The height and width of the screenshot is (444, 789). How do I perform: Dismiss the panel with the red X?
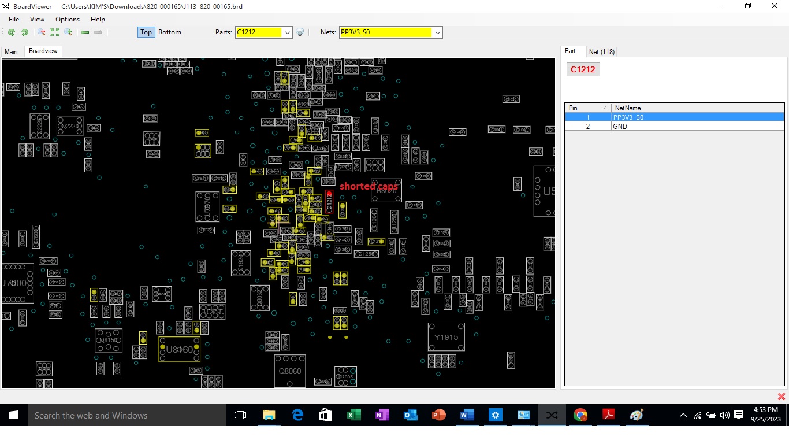click(781, 397)
